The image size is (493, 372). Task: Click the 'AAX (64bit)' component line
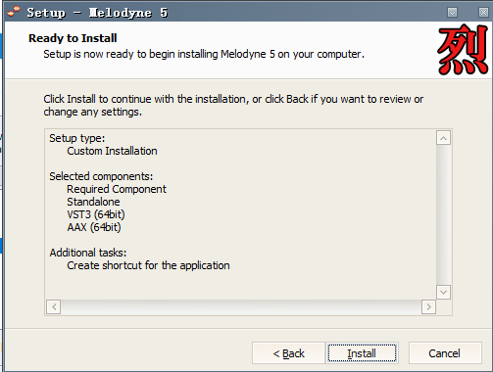(94, 227)
